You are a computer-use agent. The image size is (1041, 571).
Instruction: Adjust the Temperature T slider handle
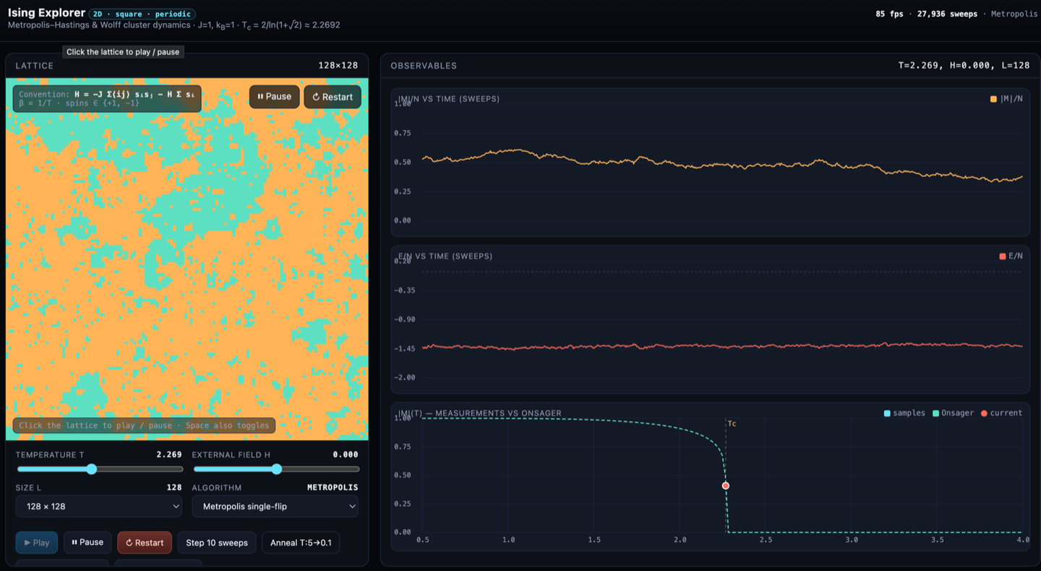pyautogui.click(x=91, y=469)
